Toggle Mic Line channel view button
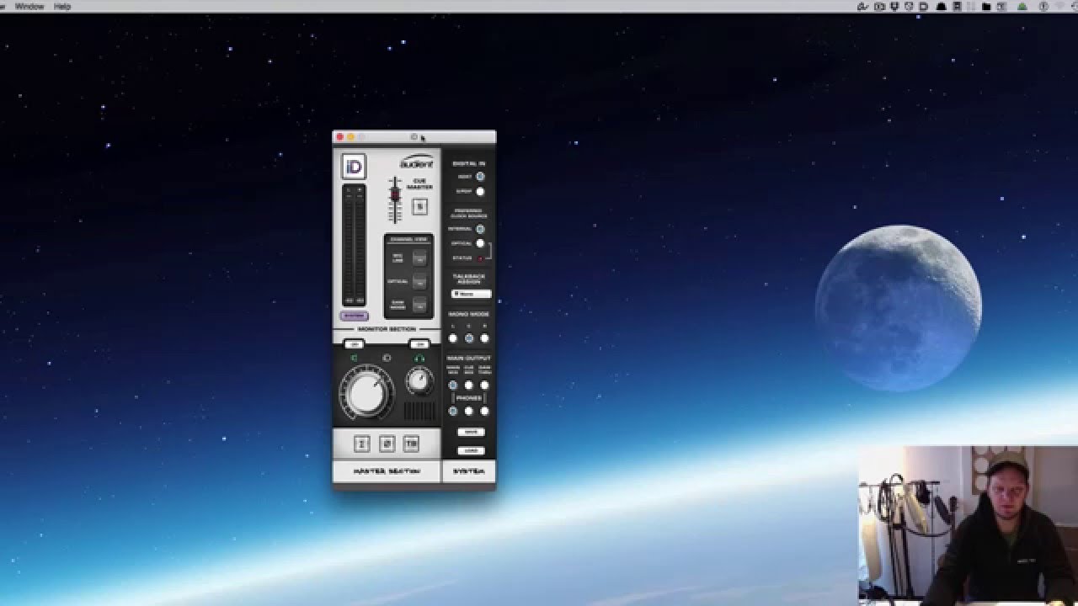This screenshot has height=606, width=1078. (419, 258)
